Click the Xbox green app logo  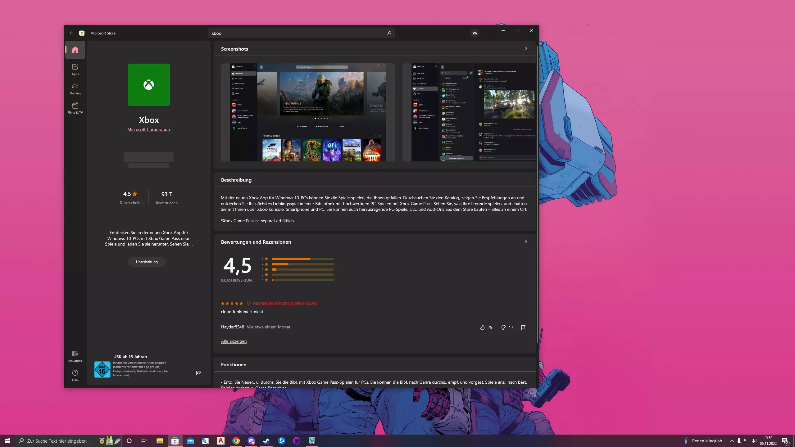149,85
